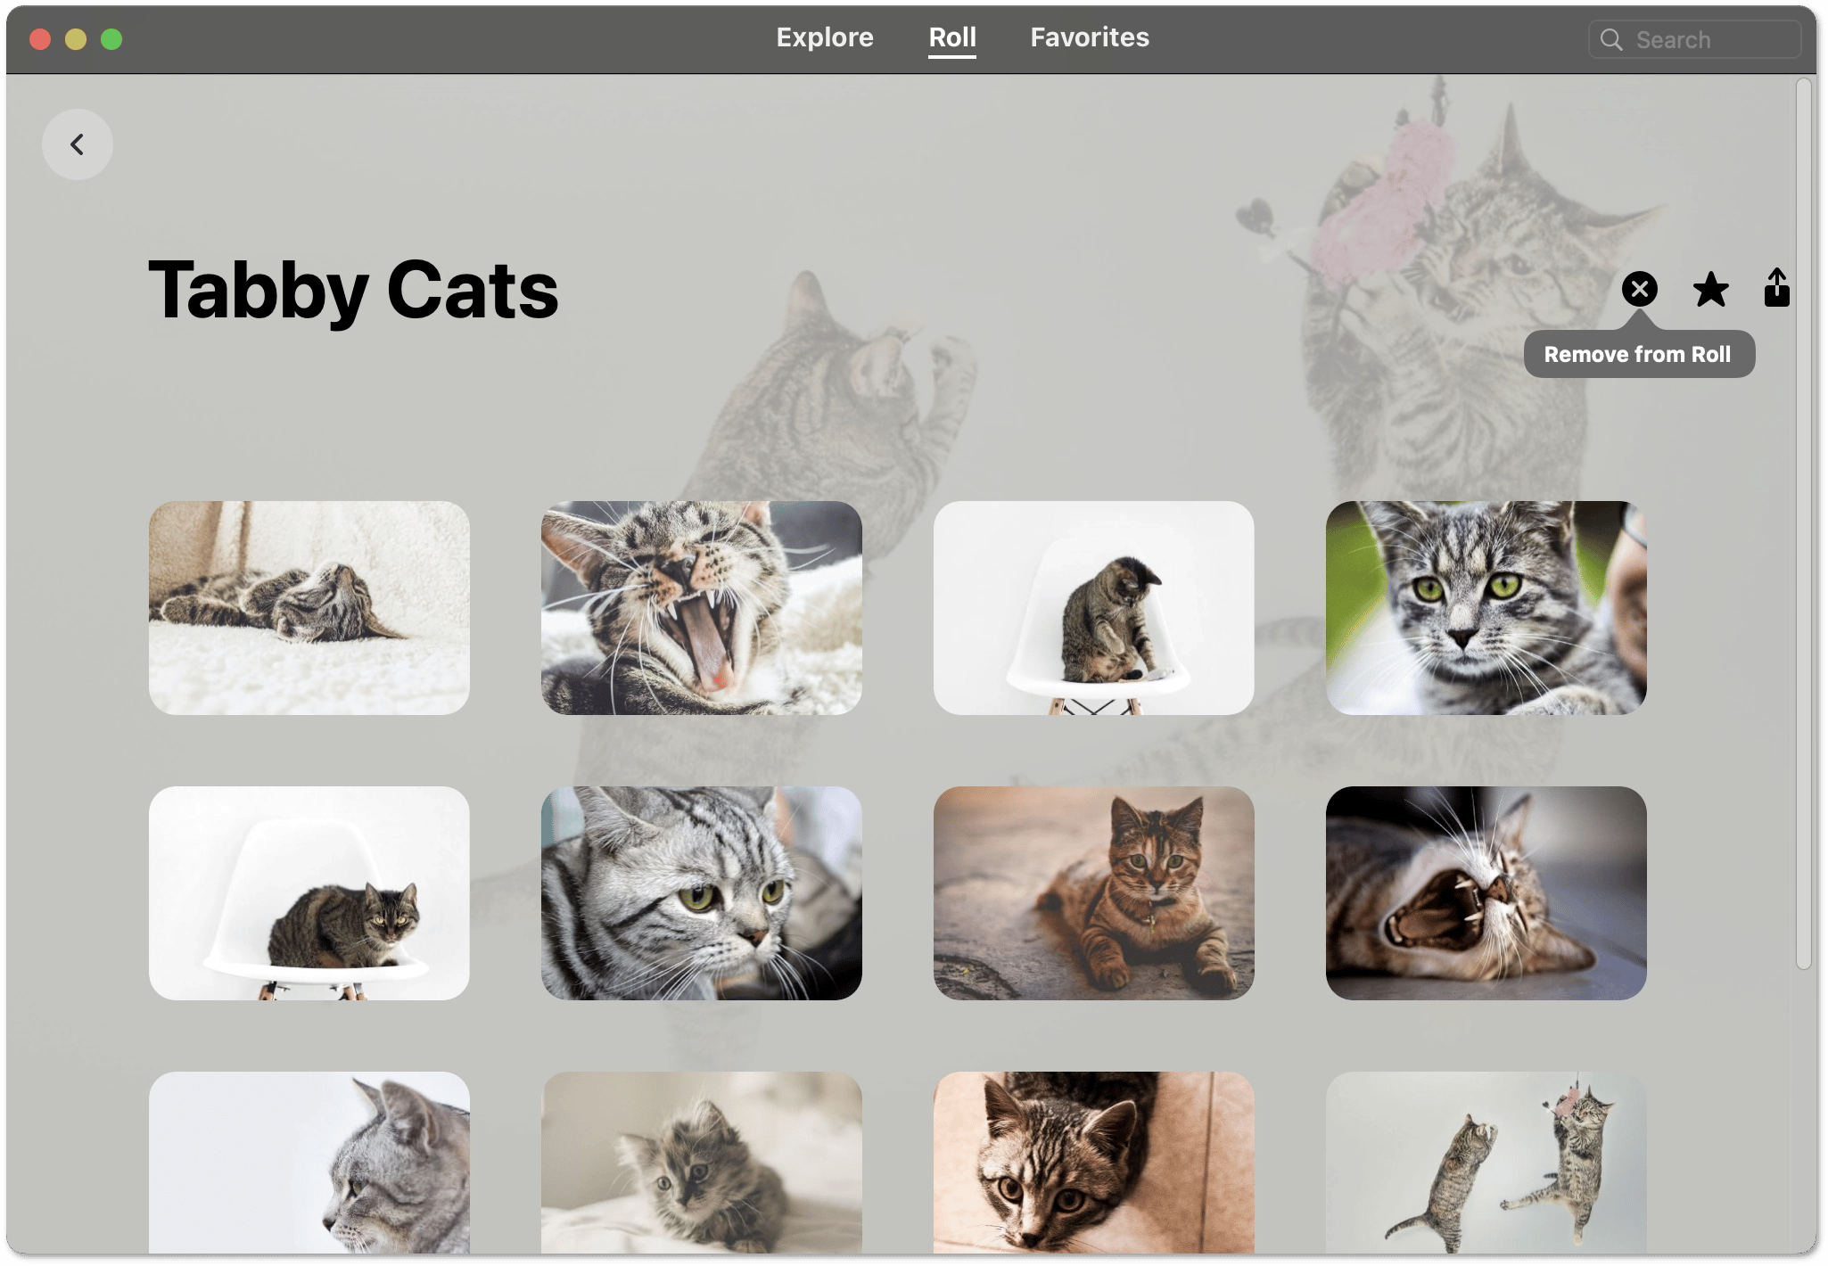Click the share upload icon
The height and width of the screenshot is (1266, 1828).
tap(1776, 288)
